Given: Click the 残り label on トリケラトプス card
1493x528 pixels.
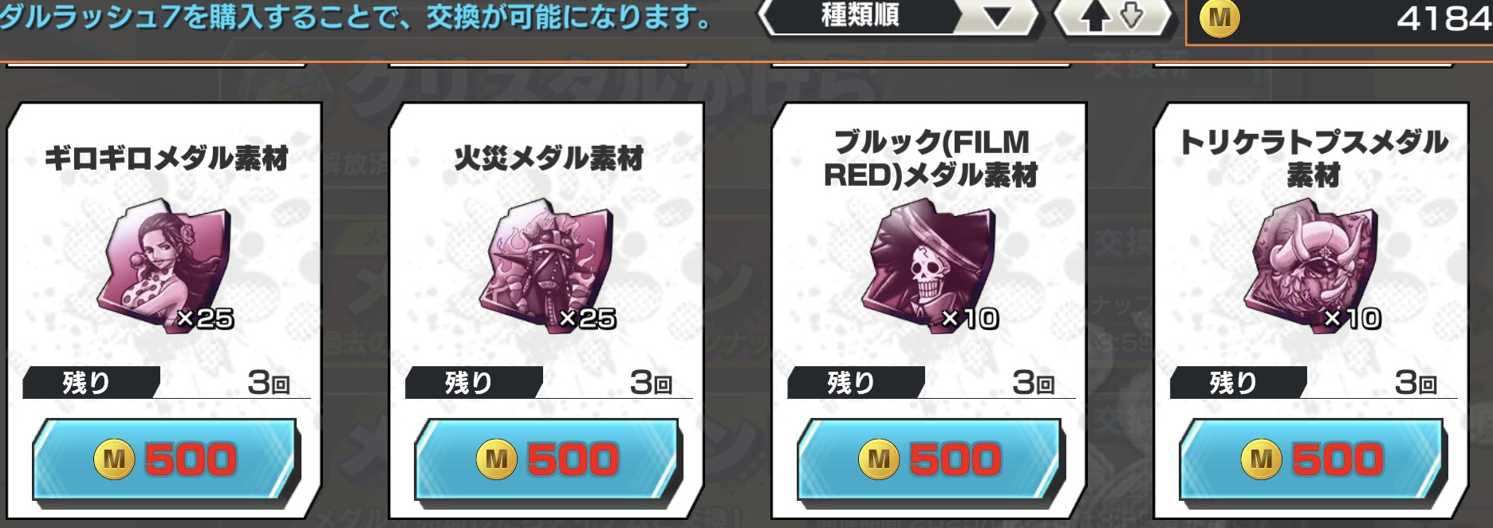Looking at the screenshot, I should point(1233,383).
